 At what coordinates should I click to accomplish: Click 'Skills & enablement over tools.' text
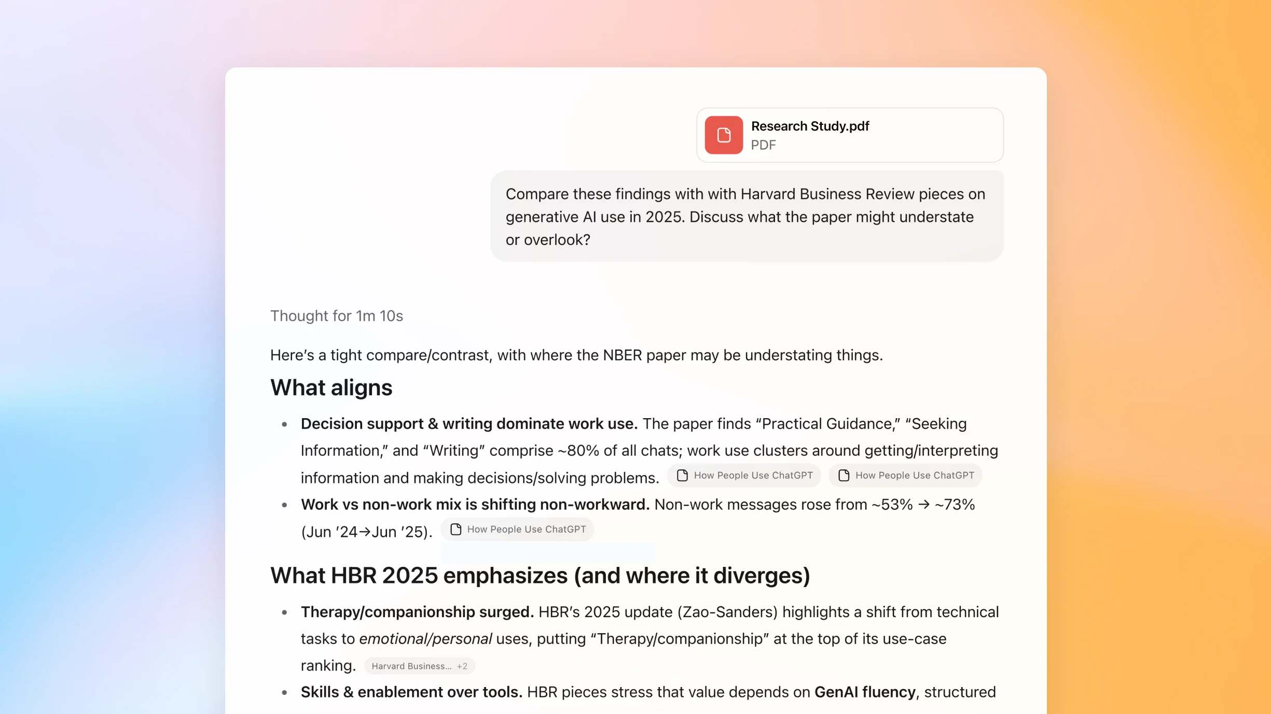(411, 692)
